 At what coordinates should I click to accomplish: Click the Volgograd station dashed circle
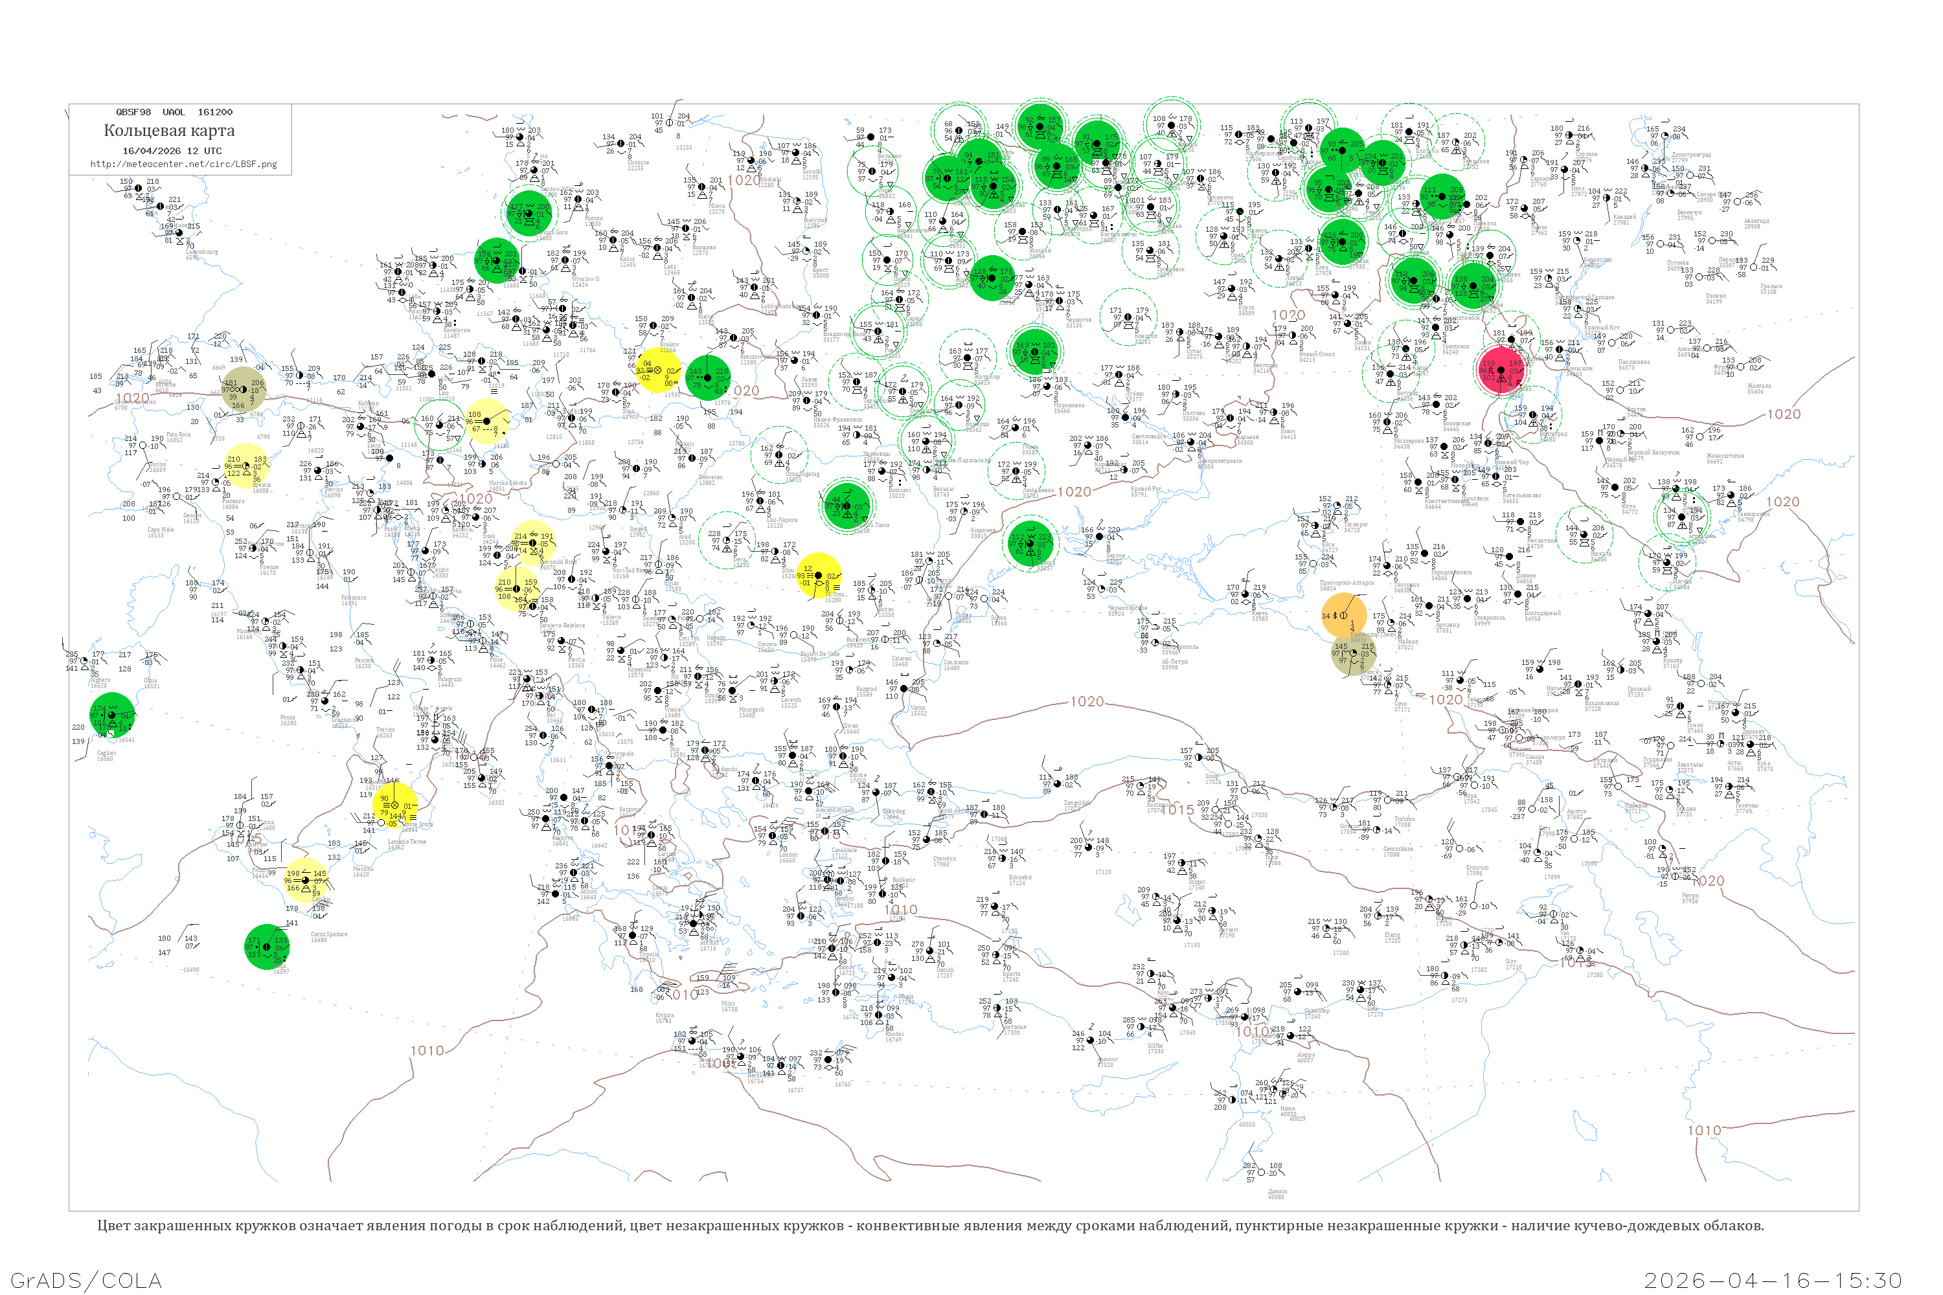(1532, 414)
